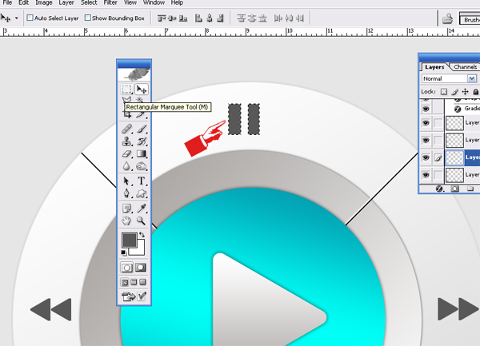This screenshot has height=346, width=480.
Task: Switch to the Channels tab
Action: pyautogui.click(x=465, y=66)
